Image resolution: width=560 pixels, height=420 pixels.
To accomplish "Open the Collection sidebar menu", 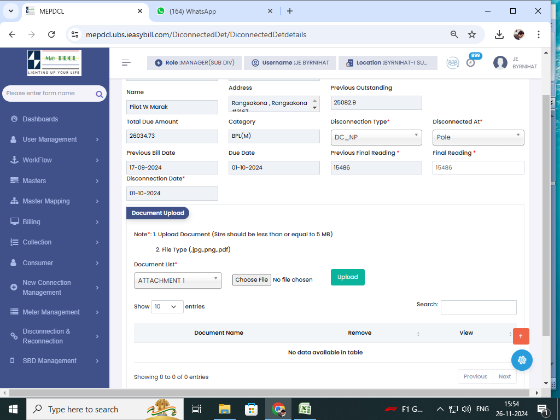I will (54, 242).
